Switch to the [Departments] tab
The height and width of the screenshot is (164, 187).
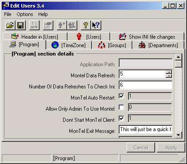tap(158, 45)
